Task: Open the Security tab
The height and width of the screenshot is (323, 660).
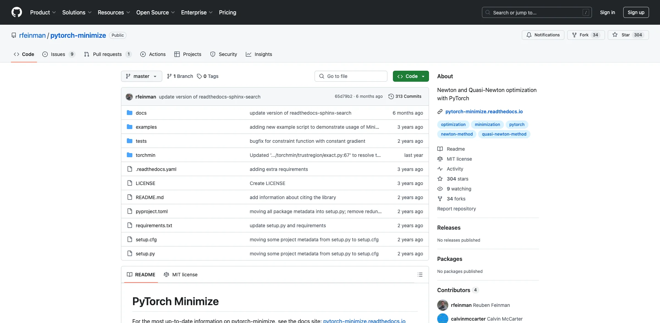Action: [x=223, y=54]
